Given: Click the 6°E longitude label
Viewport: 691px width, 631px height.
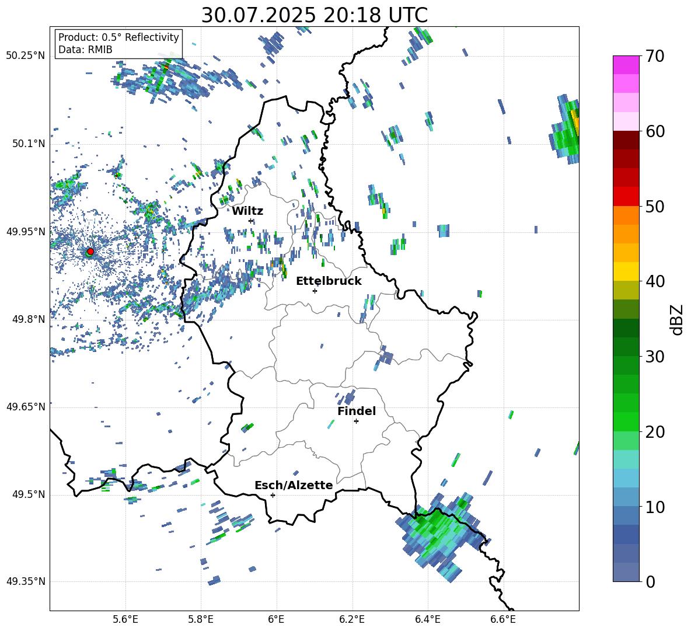Looking at the screenshot, I should point(276,619).
